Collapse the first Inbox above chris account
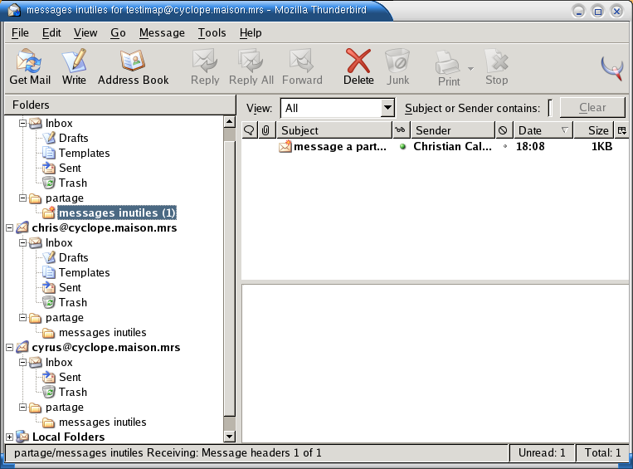The image size is (633, 469). 23,123
